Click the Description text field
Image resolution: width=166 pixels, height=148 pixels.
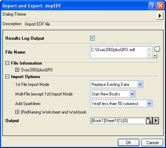(x=94, y=24)
